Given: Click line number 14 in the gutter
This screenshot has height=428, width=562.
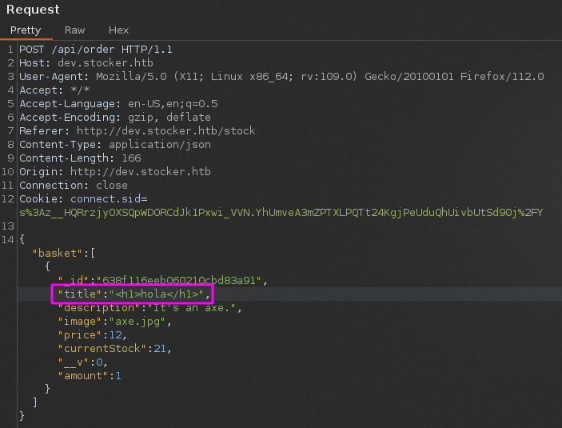Looking at the screenshot, I should click(7, 239).
